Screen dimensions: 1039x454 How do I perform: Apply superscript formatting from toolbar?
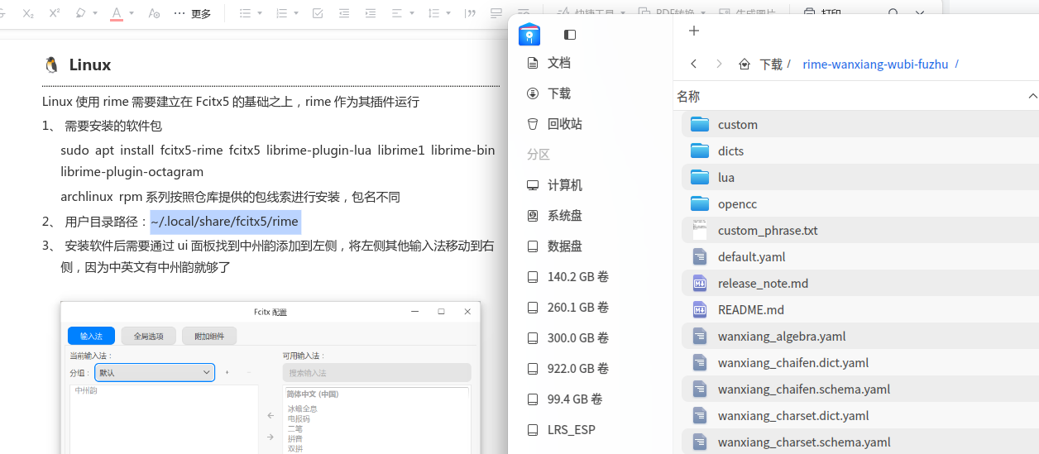pyautogui.click(x=55, y=13)
